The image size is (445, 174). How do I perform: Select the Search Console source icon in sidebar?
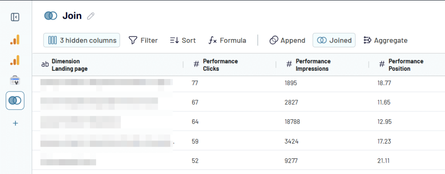(15, 80)
